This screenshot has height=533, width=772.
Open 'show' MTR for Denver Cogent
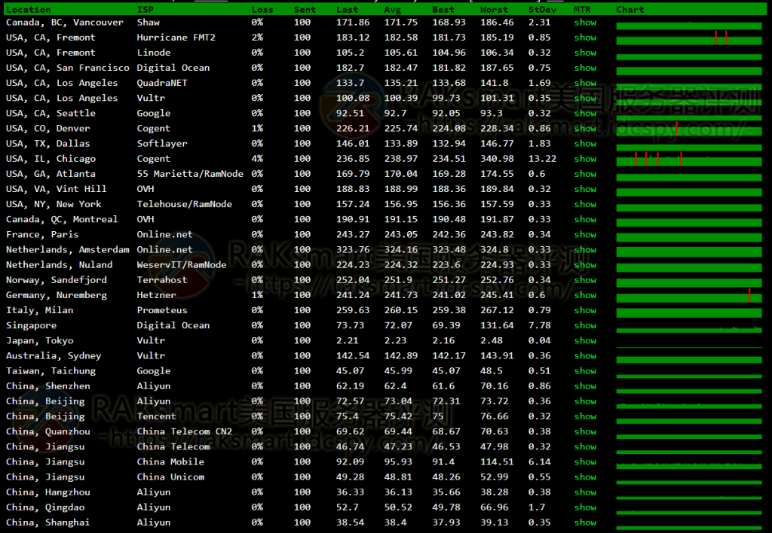click(x=585, y=128)
